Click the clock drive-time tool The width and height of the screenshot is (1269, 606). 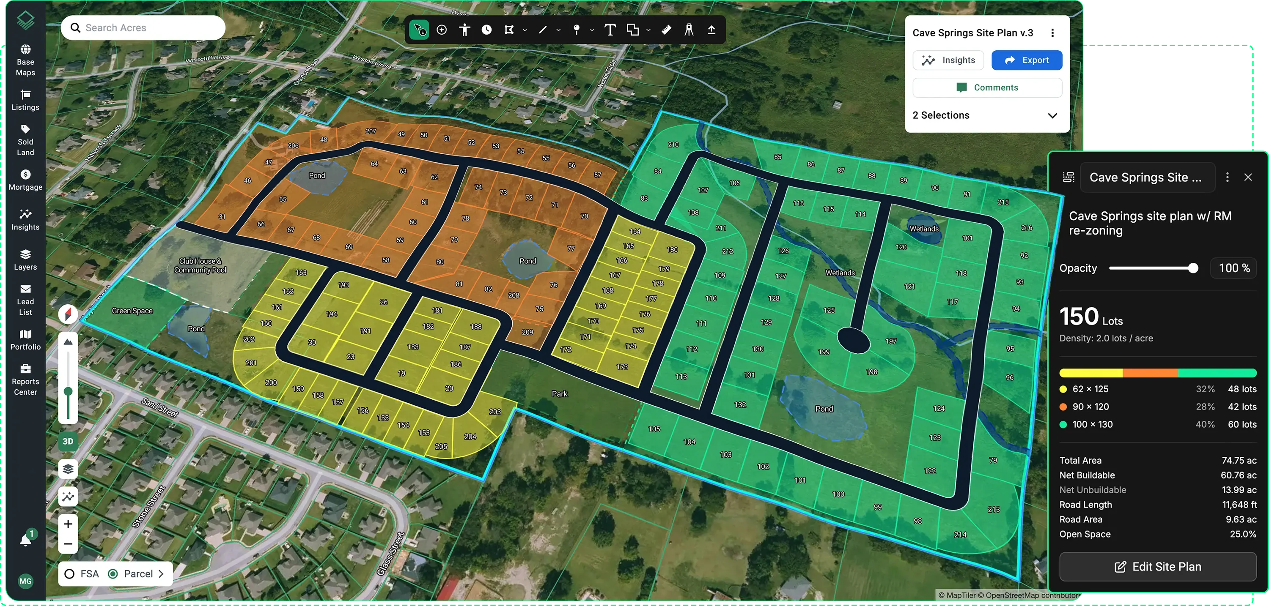tap(486, 30)
